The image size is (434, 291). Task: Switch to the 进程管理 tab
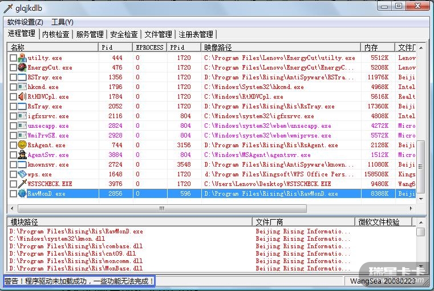pos(22,34)
